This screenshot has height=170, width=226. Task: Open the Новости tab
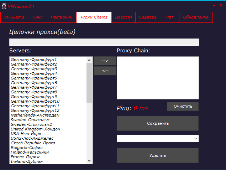[123, 17]
